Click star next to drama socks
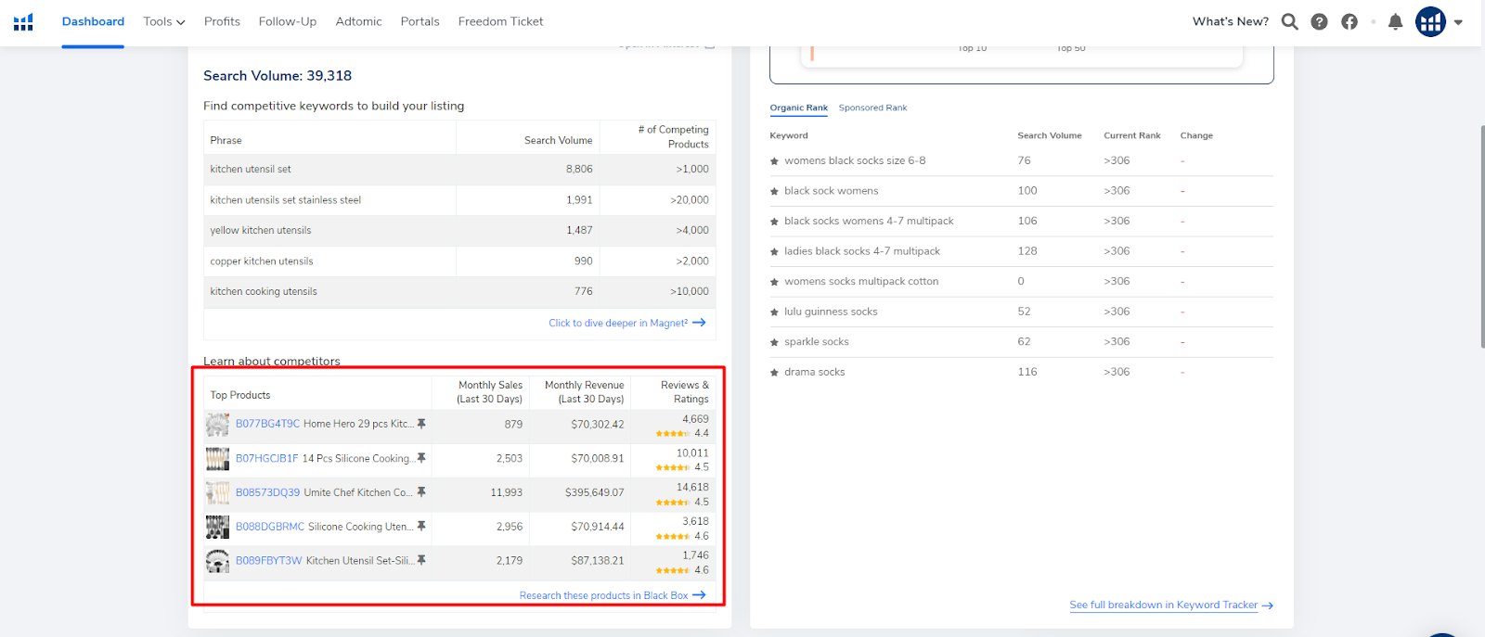Image resolution: width=1485 pixels, height=637 pixels. coord(774,373)
